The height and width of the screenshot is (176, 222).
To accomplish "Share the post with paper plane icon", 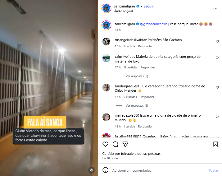I will coord(125,144).
